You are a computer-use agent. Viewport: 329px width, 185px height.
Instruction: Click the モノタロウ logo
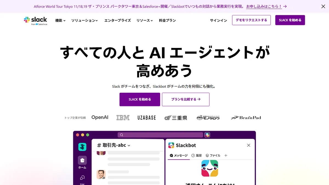coord(208,118)
